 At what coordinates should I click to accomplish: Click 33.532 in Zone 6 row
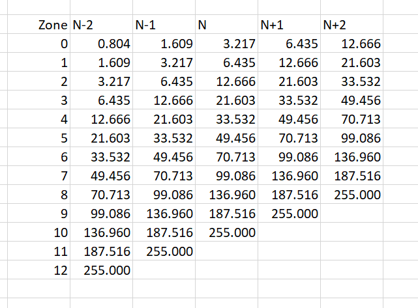[102, 156]
